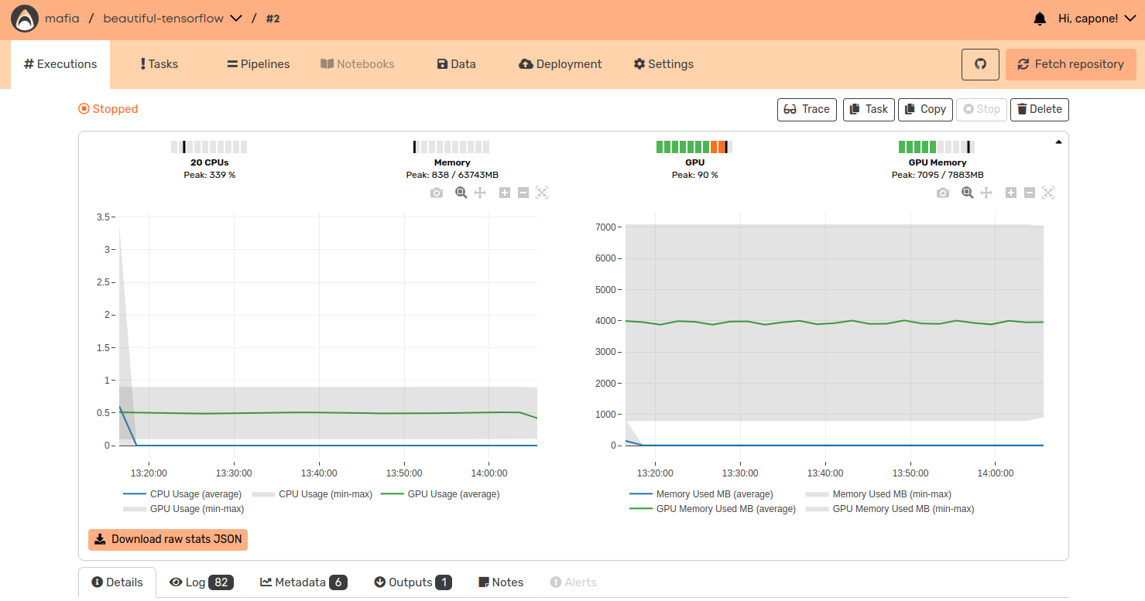Toggle GPU Memory Used MB (min-max) legend

890,509
